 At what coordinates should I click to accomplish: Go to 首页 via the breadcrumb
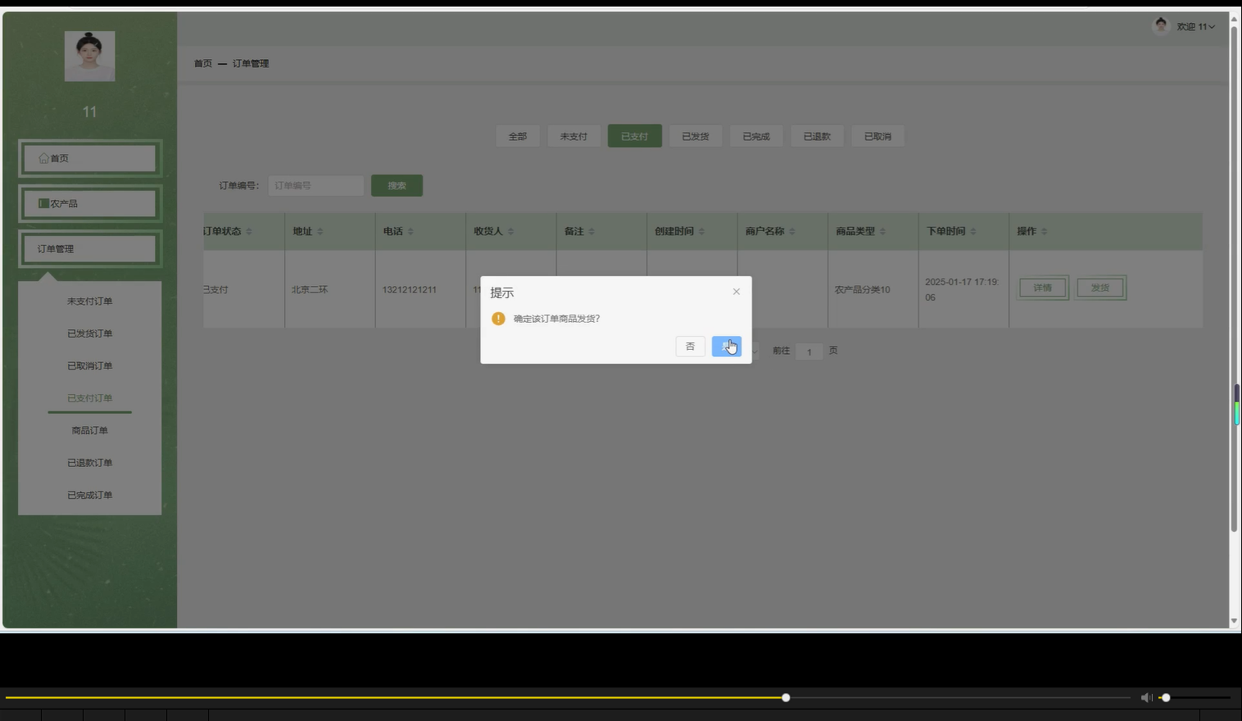coord(203,63)
